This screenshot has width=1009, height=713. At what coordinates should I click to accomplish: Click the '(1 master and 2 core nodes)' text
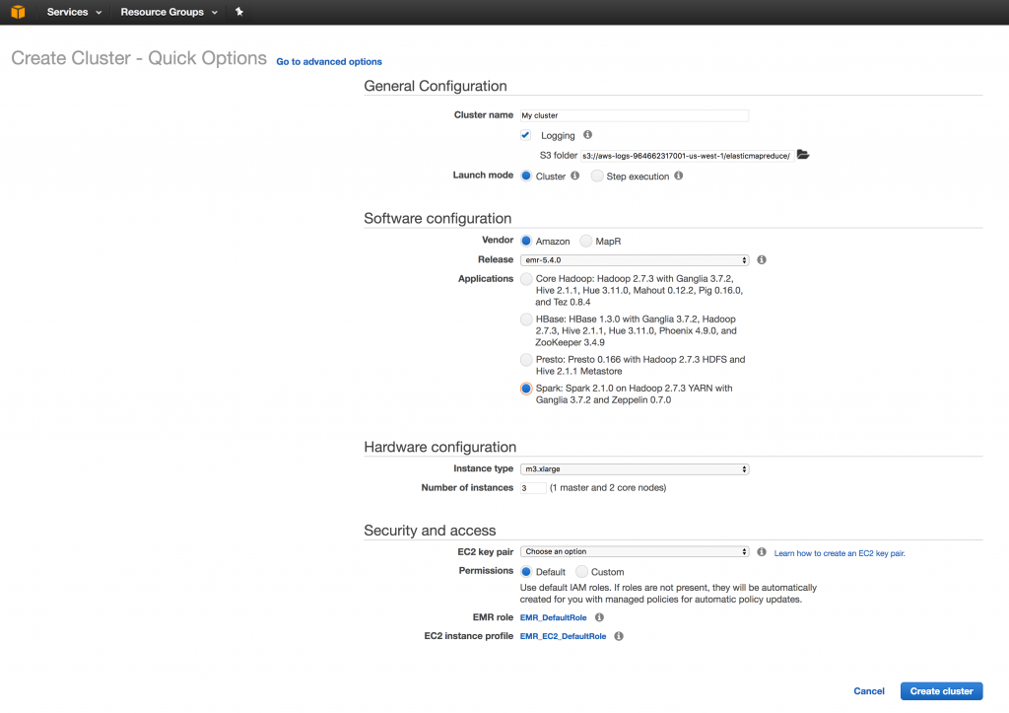point(608,487)
